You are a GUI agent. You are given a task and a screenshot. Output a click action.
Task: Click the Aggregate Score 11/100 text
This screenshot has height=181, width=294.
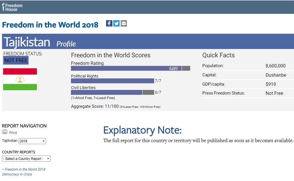tap(95, 106)
